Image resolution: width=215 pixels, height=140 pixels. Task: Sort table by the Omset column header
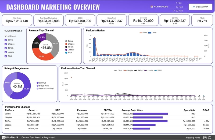point(33,110)
